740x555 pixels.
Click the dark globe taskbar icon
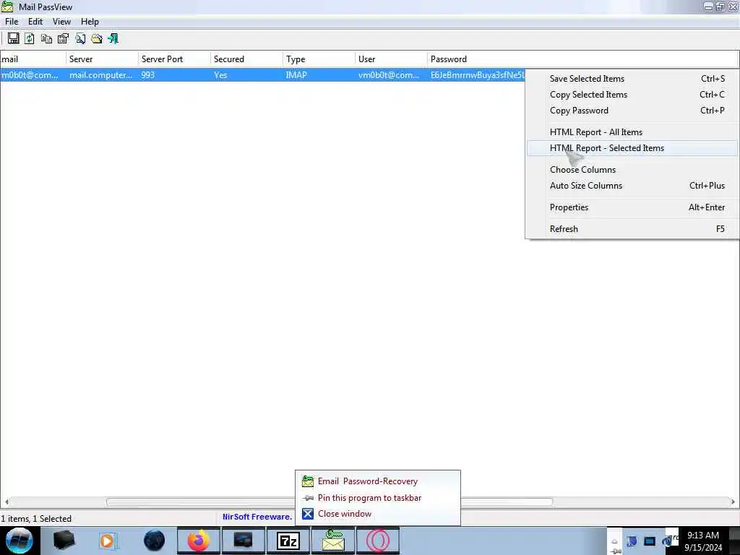coord(155,541)
